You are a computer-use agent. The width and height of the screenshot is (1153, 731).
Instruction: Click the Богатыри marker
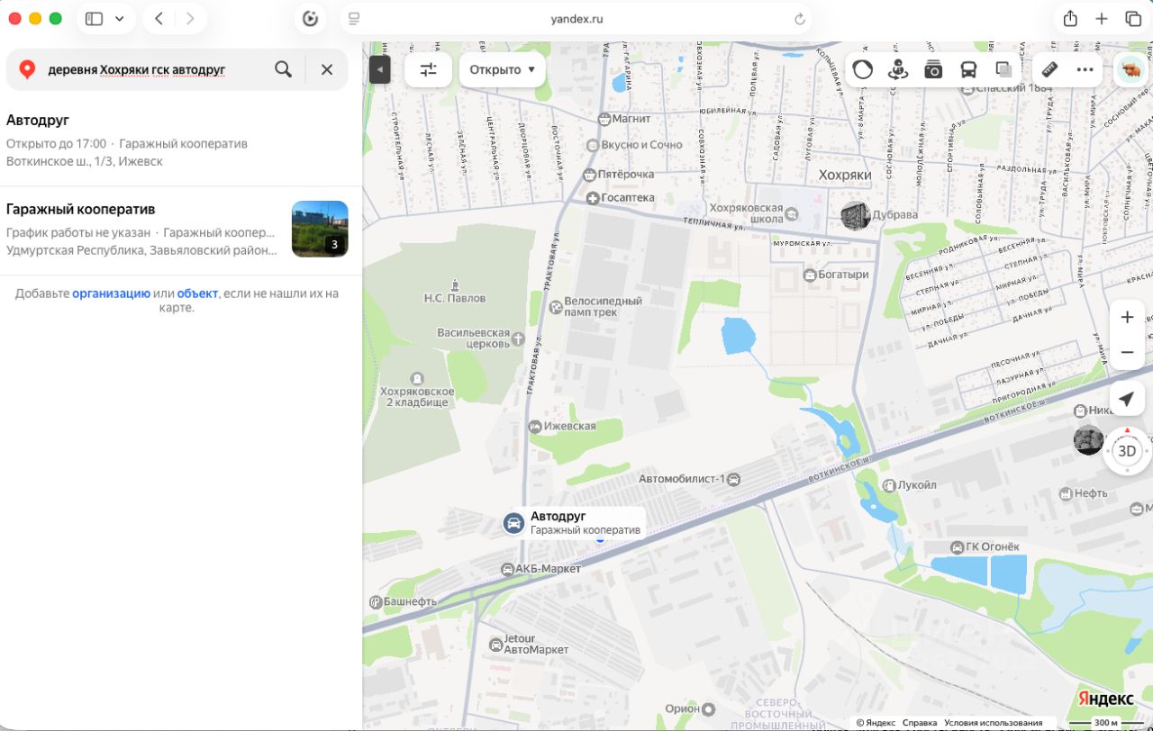[810, 275]
